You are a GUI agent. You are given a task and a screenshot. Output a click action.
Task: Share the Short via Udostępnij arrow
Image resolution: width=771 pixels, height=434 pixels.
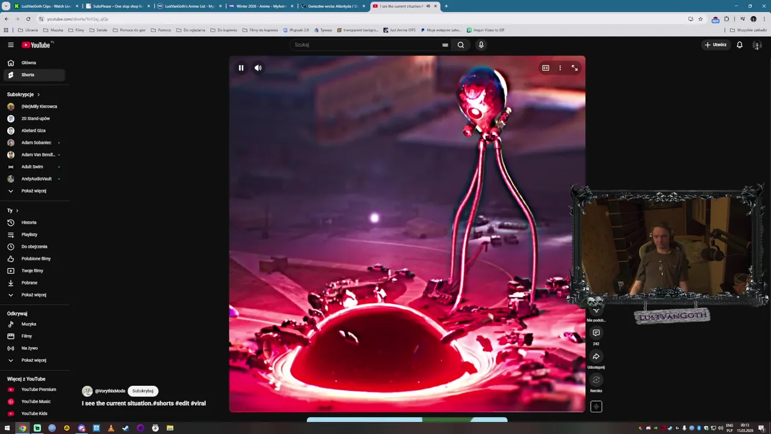click(596, 356)
